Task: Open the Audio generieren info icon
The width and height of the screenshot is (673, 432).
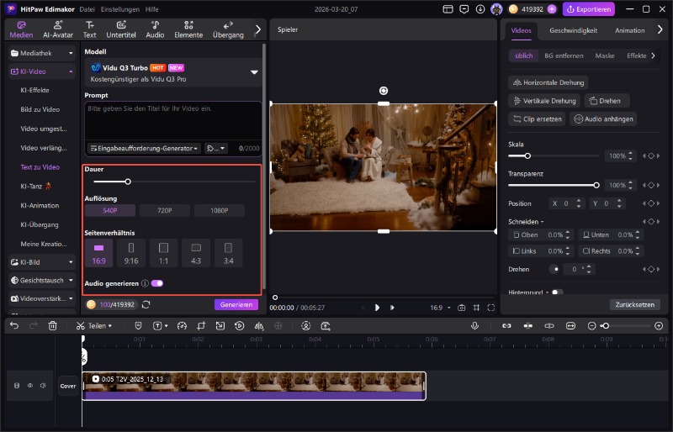Action: [145, 283]
